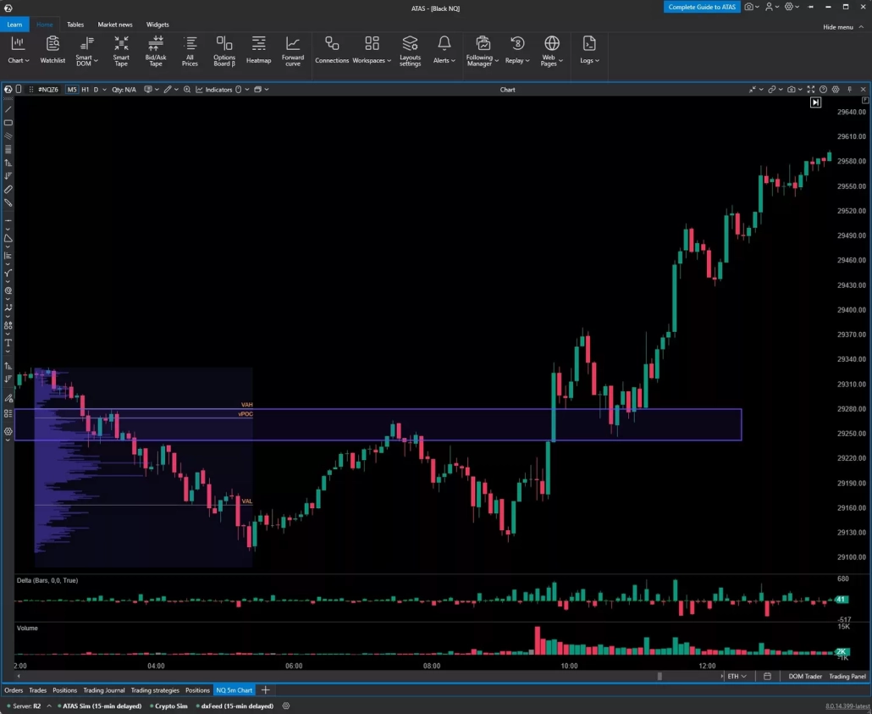Viewport: 872px width, 714px height.
Task: Open the Indicators list
Action: click(214, 89)
